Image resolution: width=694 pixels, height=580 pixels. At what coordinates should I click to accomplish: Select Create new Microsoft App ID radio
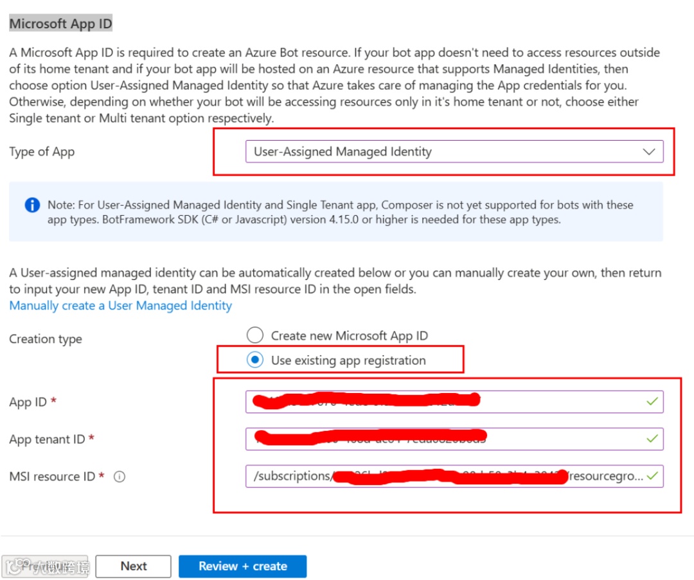pyautogui.click(x=255, y=335)
